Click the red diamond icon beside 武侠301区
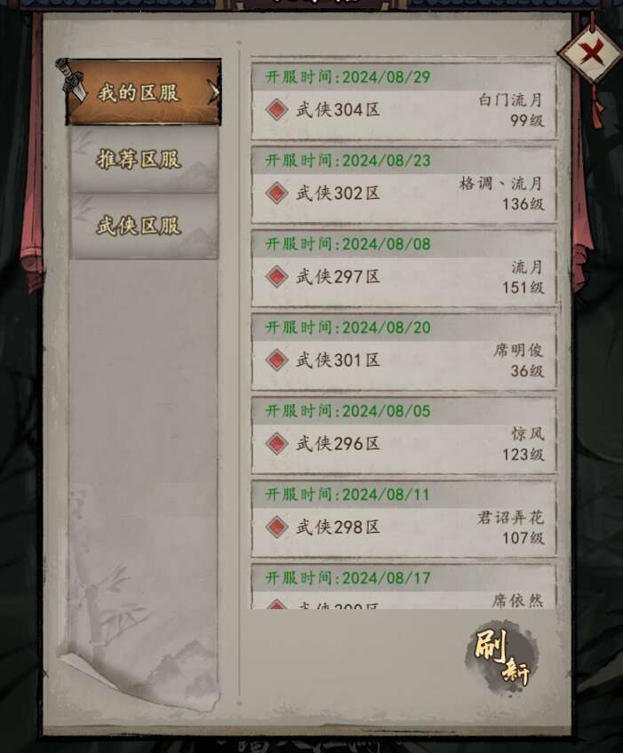The height and width of the screenshot is (753, 623). coord(277,360)
